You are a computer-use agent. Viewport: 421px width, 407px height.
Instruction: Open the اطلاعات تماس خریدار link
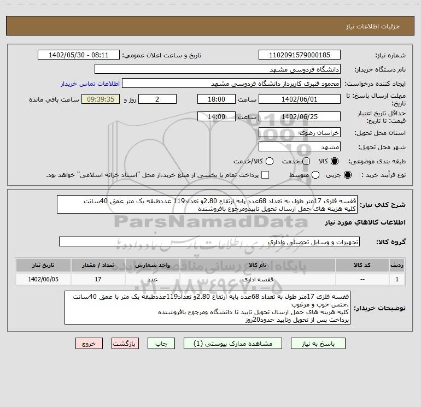click(x=90, y=84)
